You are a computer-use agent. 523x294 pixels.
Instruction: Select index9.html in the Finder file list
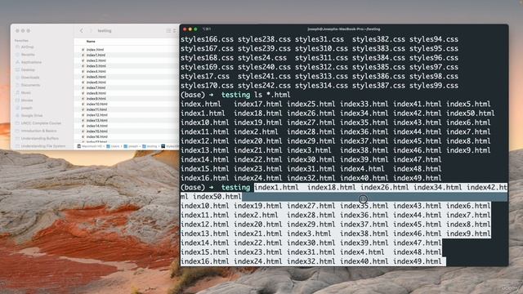(96, 99)
